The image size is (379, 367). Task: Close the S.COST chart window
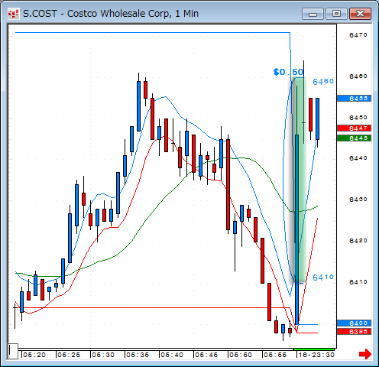pos(360,14)
